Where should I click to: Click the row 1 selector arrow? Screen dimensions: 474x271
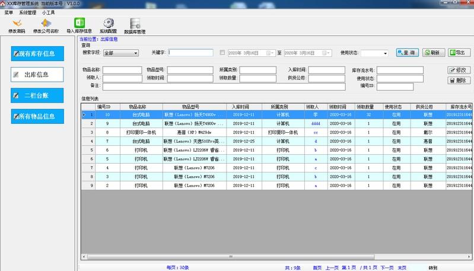[84, 115]
